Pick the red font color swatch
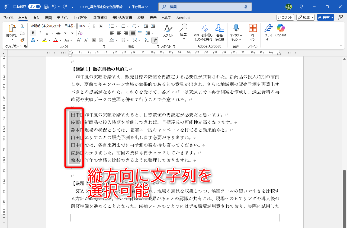 click(x=55, y=40)
